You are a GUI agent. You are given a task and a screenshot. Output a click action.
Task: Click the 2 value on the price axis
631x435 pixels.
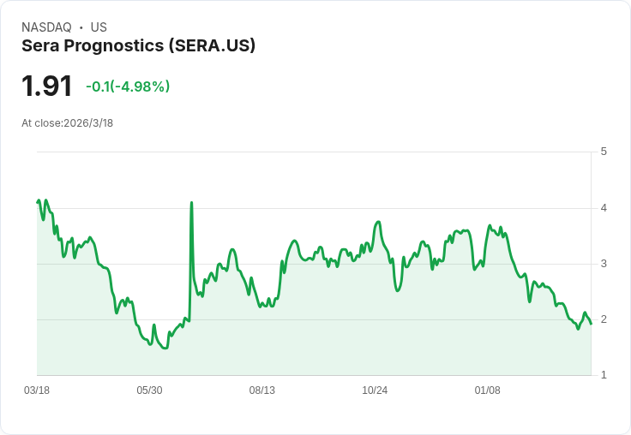click(x=604, y=319)
